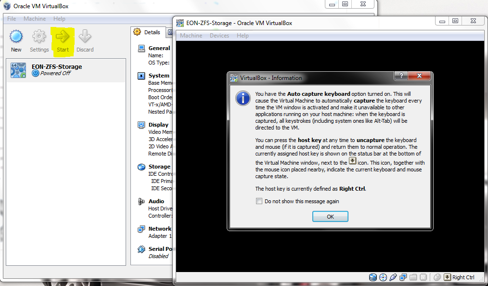
Task: Click the 'Disabled' text under Serial Ports
Action: (158, 256)
